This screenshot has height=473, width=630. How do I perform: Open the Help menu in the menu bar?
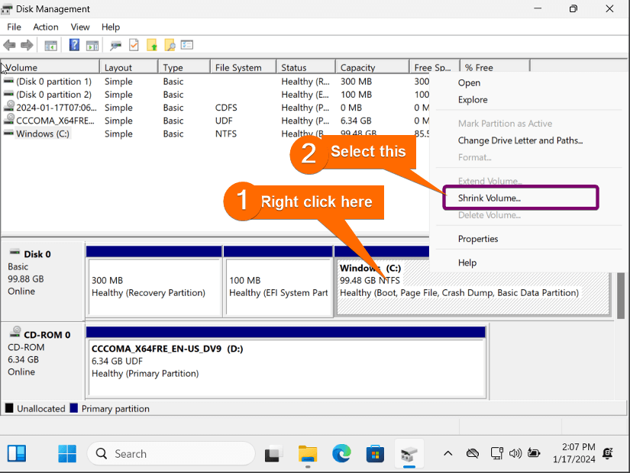click(111, 27)
